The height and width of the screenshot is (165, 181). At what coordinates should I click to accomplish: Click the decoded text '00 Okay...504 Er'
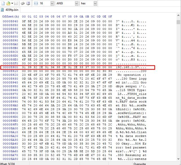pyautogui.click(x=131, y=144)
